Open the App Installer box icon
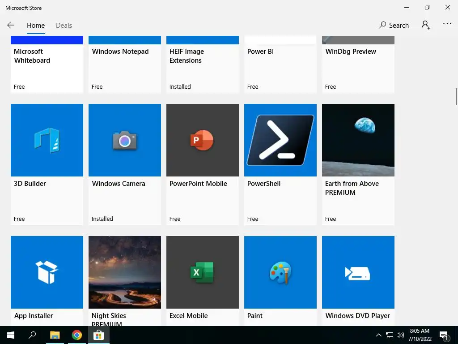This screenshot has width=458, height=344. pos(47,272)
